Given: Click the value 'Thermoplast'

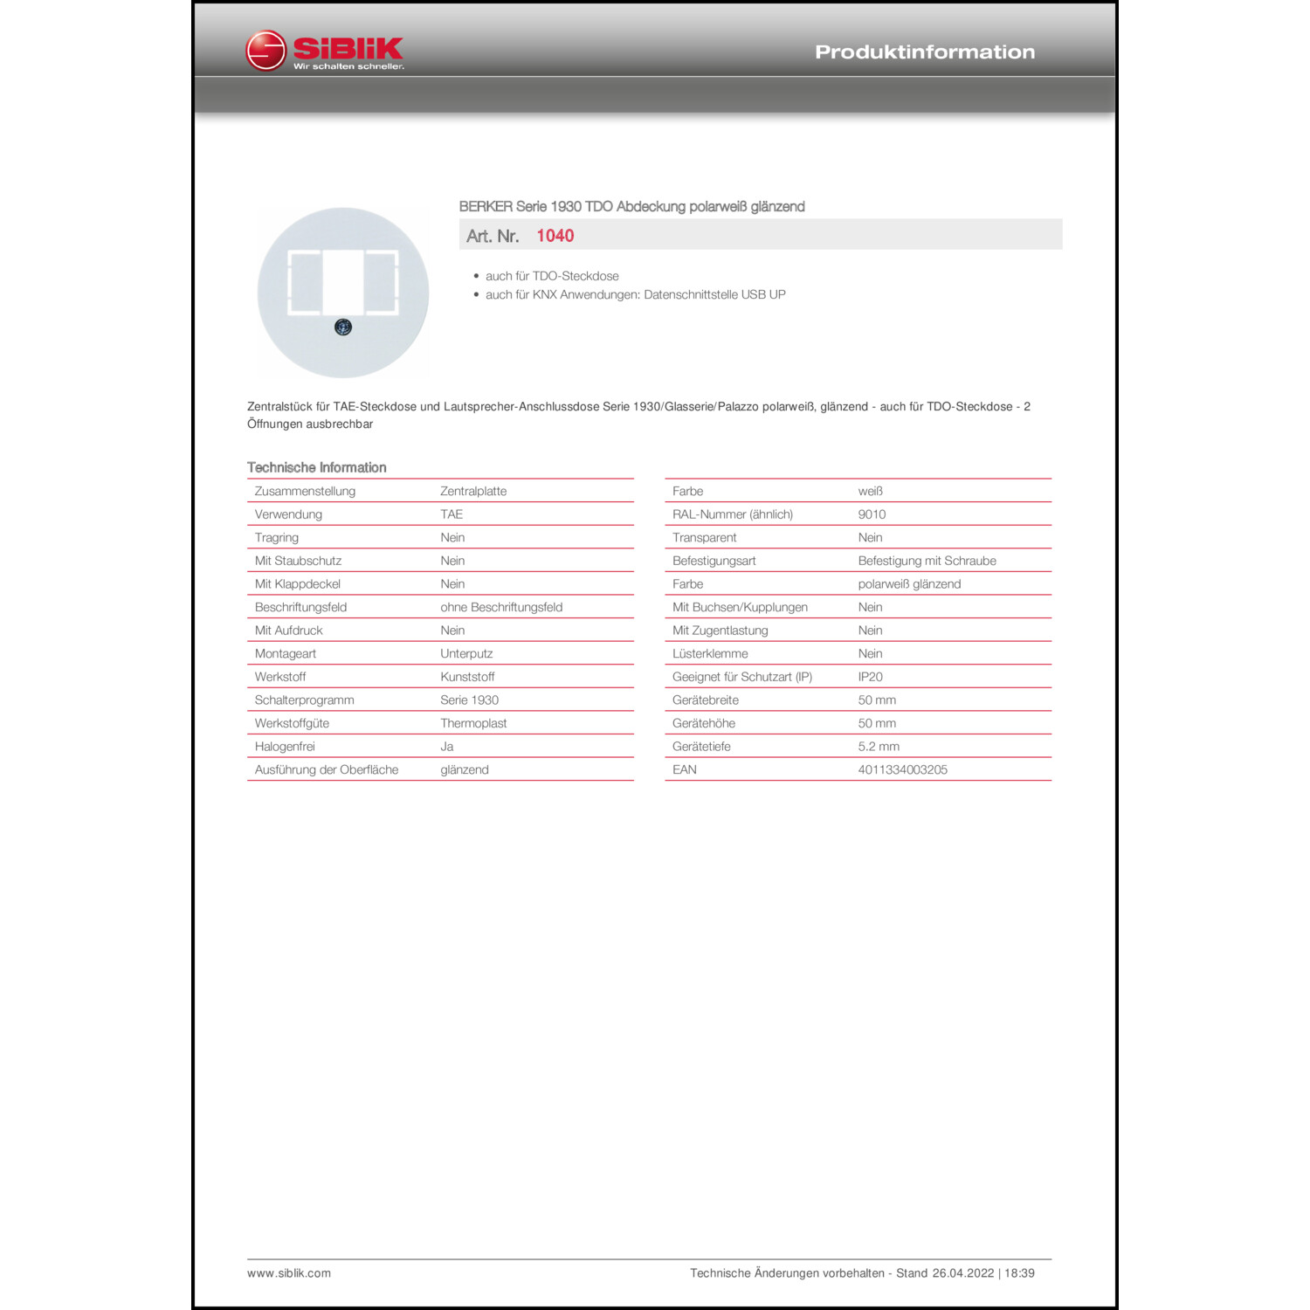Looking at the screenshot, I should [473, 723].
